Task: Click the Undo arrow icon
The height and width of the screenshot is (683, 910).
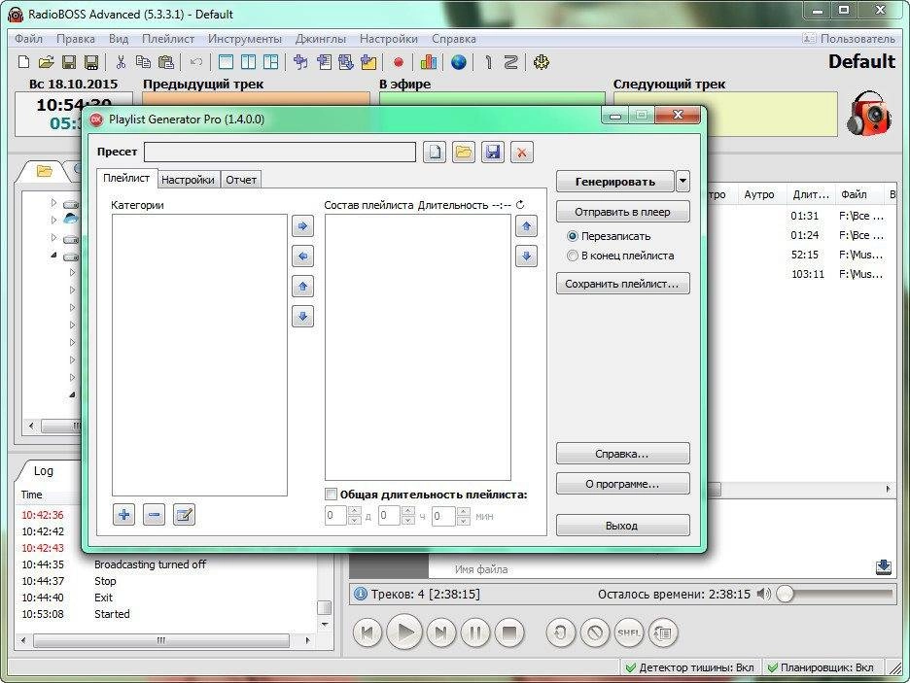Action: pos(196,62)
